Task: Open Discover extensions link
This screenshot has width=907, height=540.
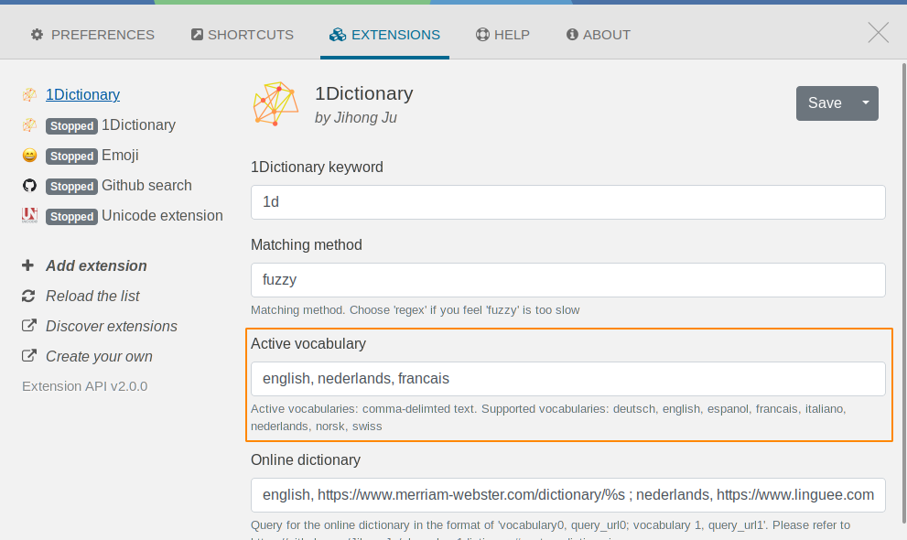Action: click(x=112, y=326)
